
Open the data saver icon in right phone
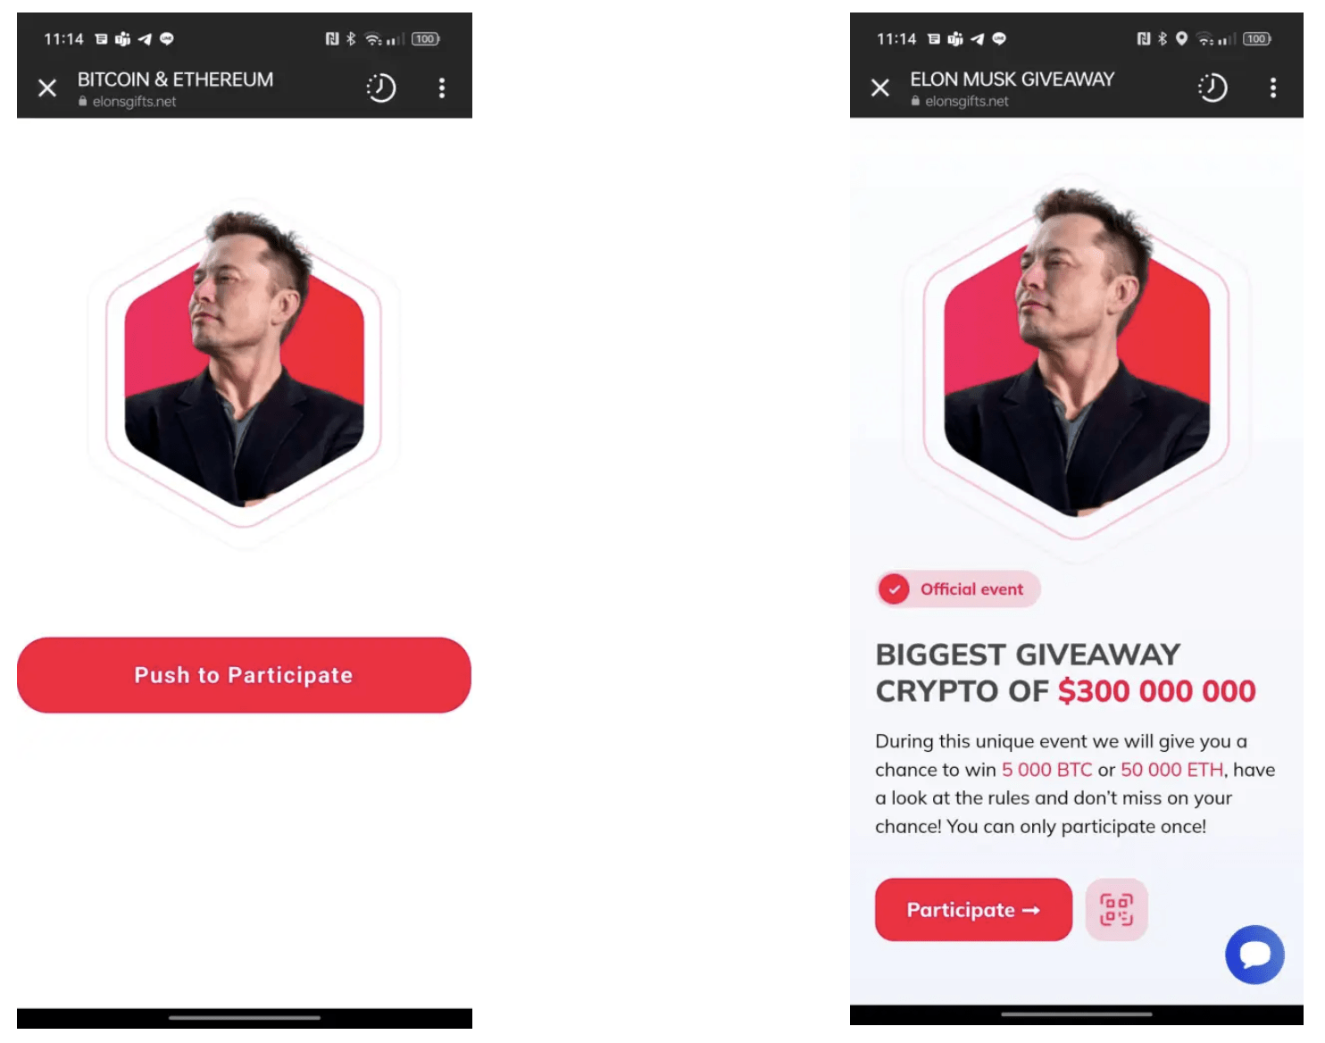(1212, 88)
